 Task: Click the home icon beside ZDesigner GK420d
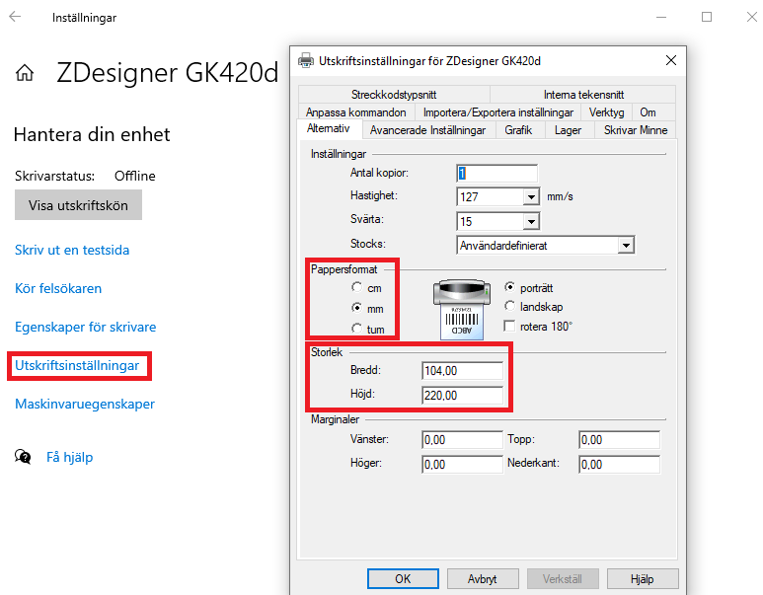(25, 74)
